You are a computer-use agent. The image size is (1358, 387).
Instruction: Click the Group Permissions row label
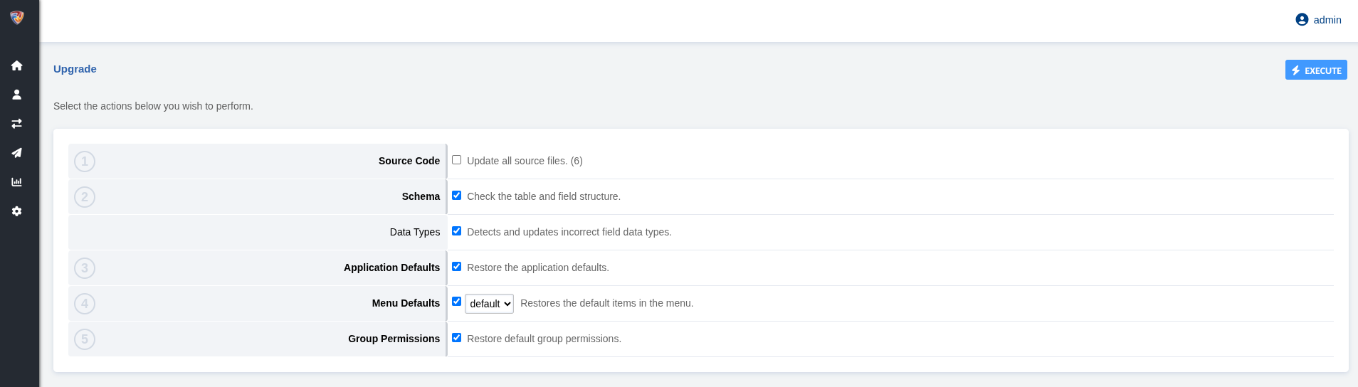[394, 339]
